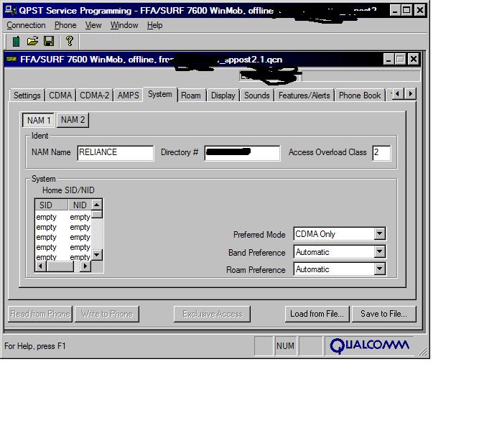
Task: Click the inner document window icon
Action: (x=11, y=60)
